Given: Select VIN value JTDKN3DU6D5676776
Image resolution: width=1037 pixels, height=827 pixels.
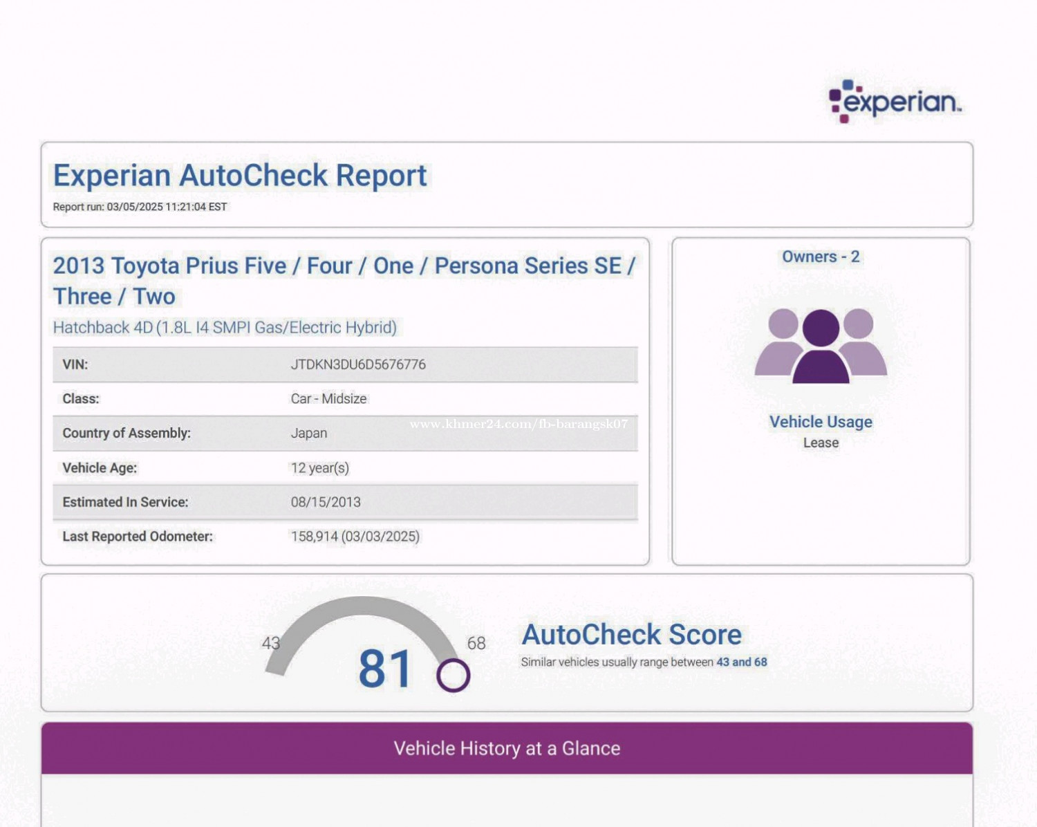Looking at the screenshot, I should (x=358, y=364).
